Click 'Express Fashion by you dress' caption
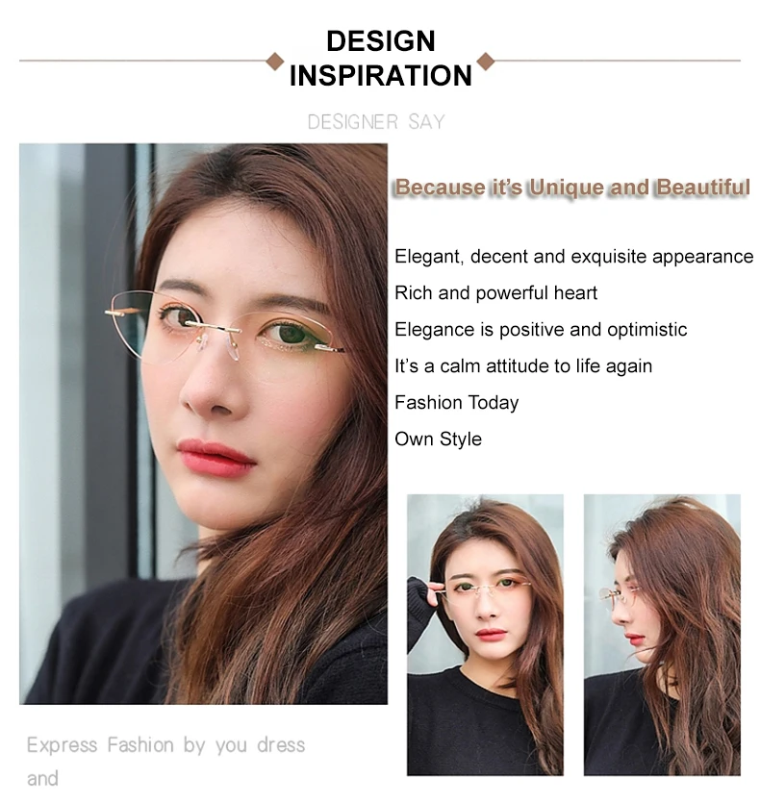Screen dimensions: 760x803 (166, 745)
